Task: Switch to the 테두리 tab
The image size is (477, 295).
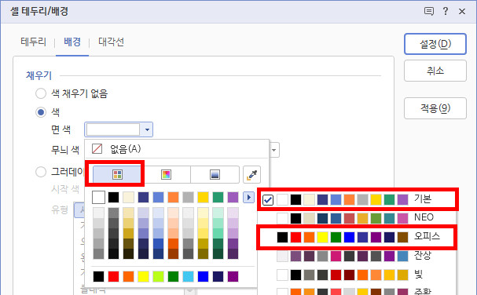Action: click(34, 42)
